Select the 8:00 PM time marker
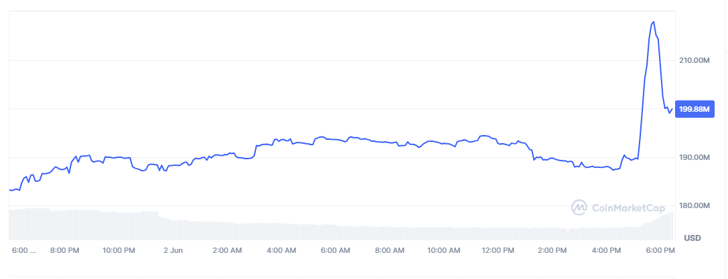The height and width of the screenshot is (279, 728). (65, 250)
